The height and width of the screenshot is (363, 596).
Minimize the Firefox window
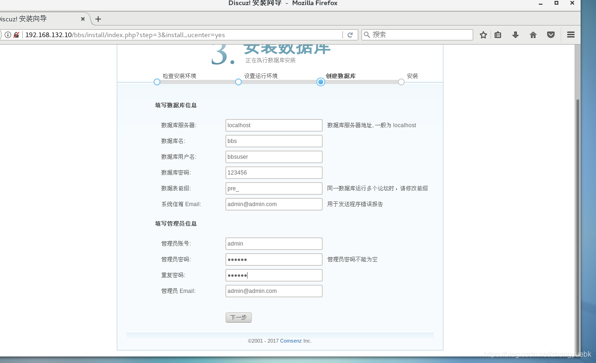click(540, 3)
